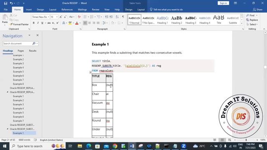Click the zoom slider handle

[x=246, y=140]
